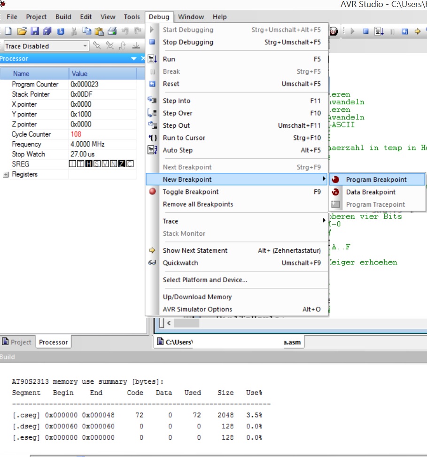Open the File menu
Screen dimensions: 427x457
(12, 17)
